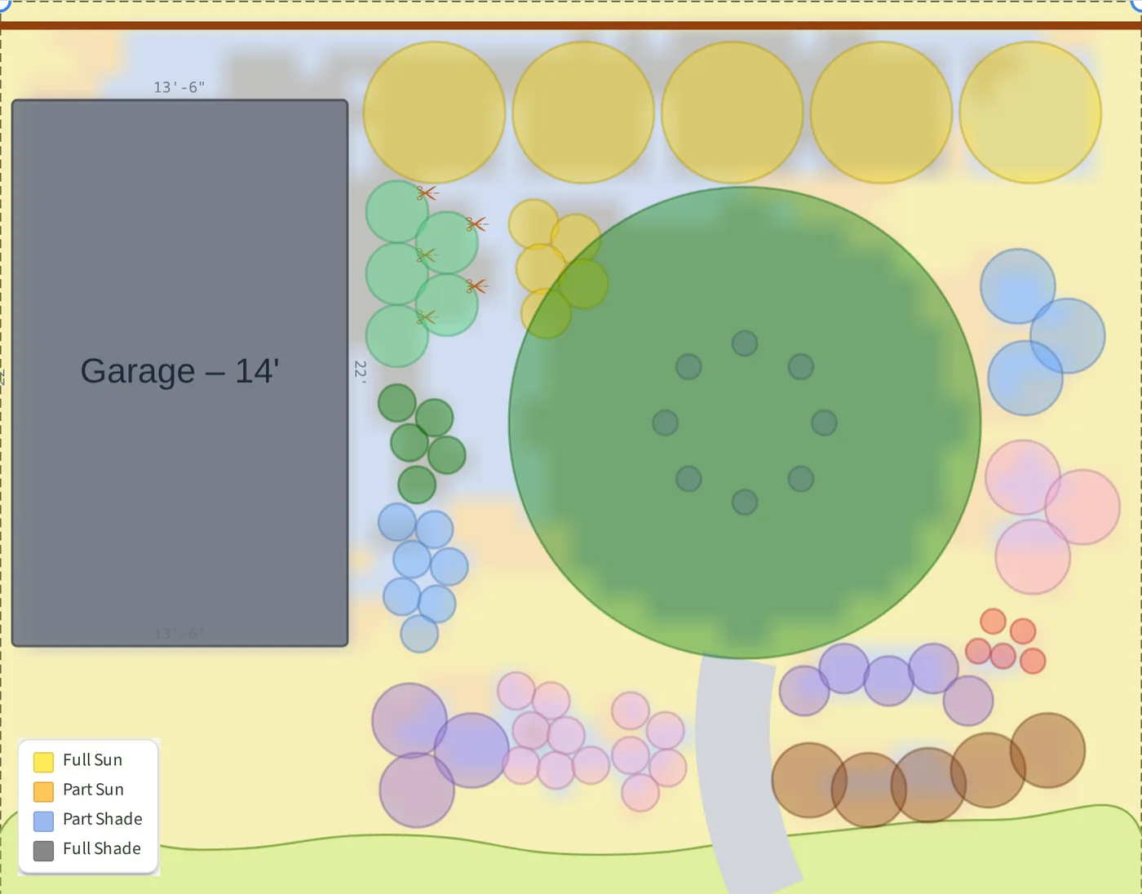Click the 13'-6" dimension label above garage
The height and width of the screenshot is (894, 1142).
click(179, 87)
